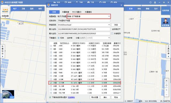Click the locate crosshair icon
This screenshot has width=171, height=103.
(x=166, y=85)
